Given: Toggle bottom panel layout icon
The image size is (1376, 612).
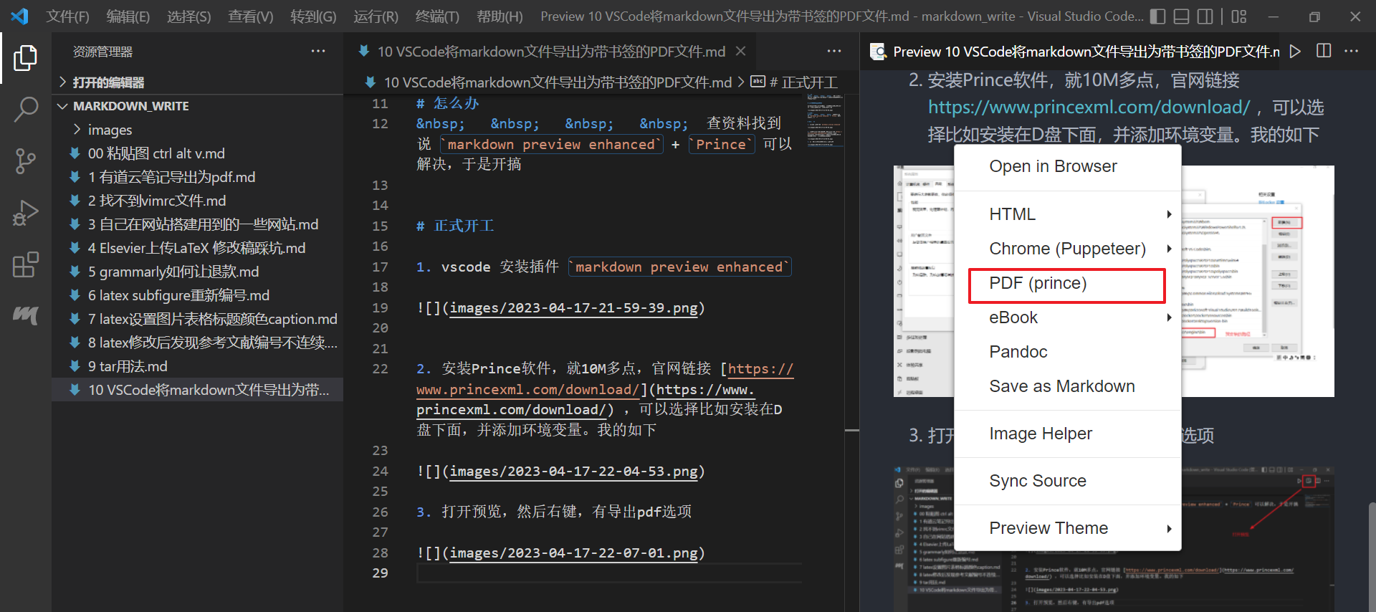Looking at the screenshot, I should click(1182, 16).
